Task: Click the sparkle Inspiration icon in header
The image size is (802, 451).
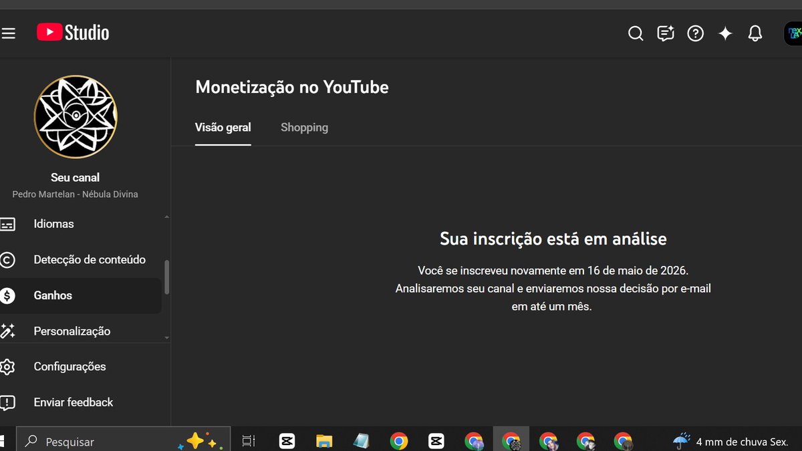Action: coord(725,33)
